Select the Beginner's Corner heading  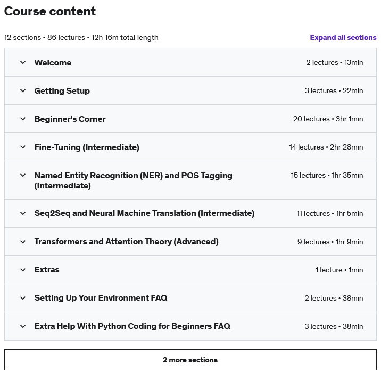(70, 119)
